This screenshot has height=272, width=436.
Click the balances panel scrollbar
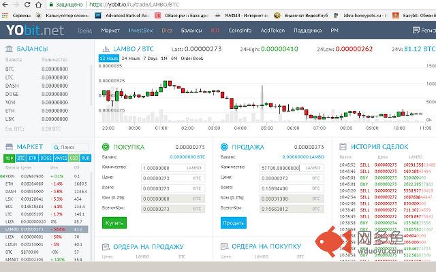pyautogui.click(x=91, y=85)
